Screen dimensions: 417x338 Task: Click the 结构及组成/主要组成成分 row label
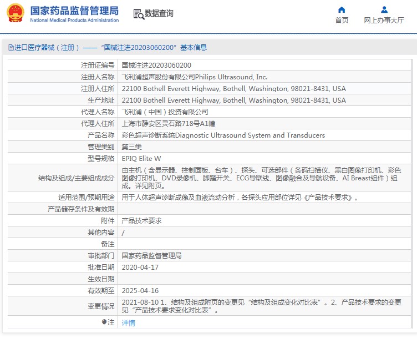(76, 178)
